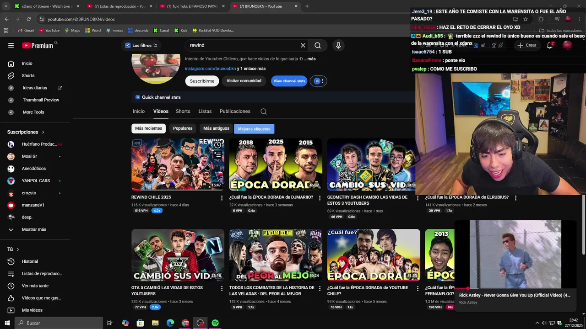The height and width of the screenshot is (329, 586).
Task: Open the 'YANPOL CARS' subscription
Action: point(36,180)
